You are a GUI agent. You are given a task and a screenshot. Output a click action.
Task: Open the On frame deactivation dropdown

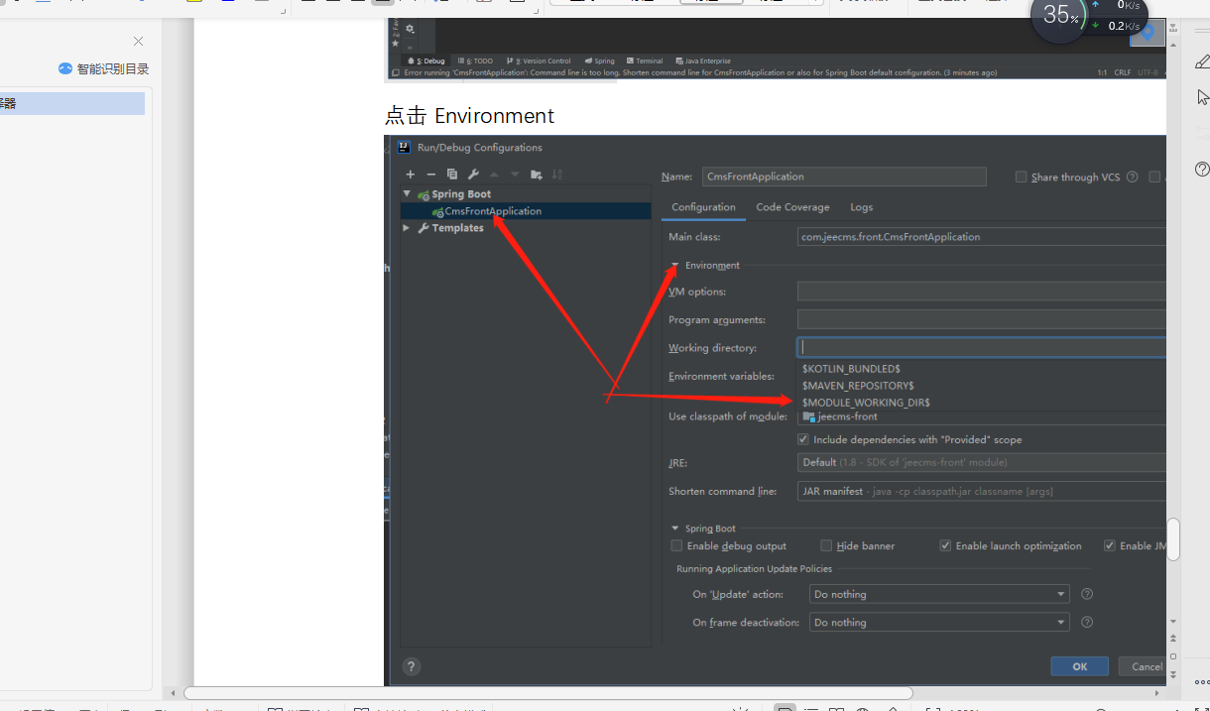pos(938,623)
